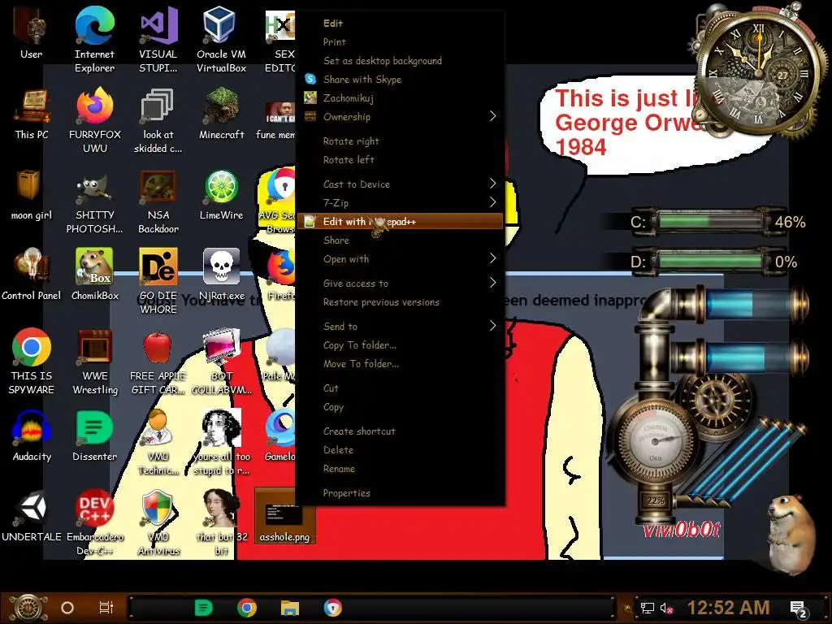Click Edit with Notepad++ entry
The width and height of the screenshot is (832, 624).
point(399,221)
